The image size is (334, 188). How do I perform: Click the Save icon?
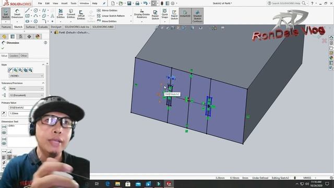point(129,3)
